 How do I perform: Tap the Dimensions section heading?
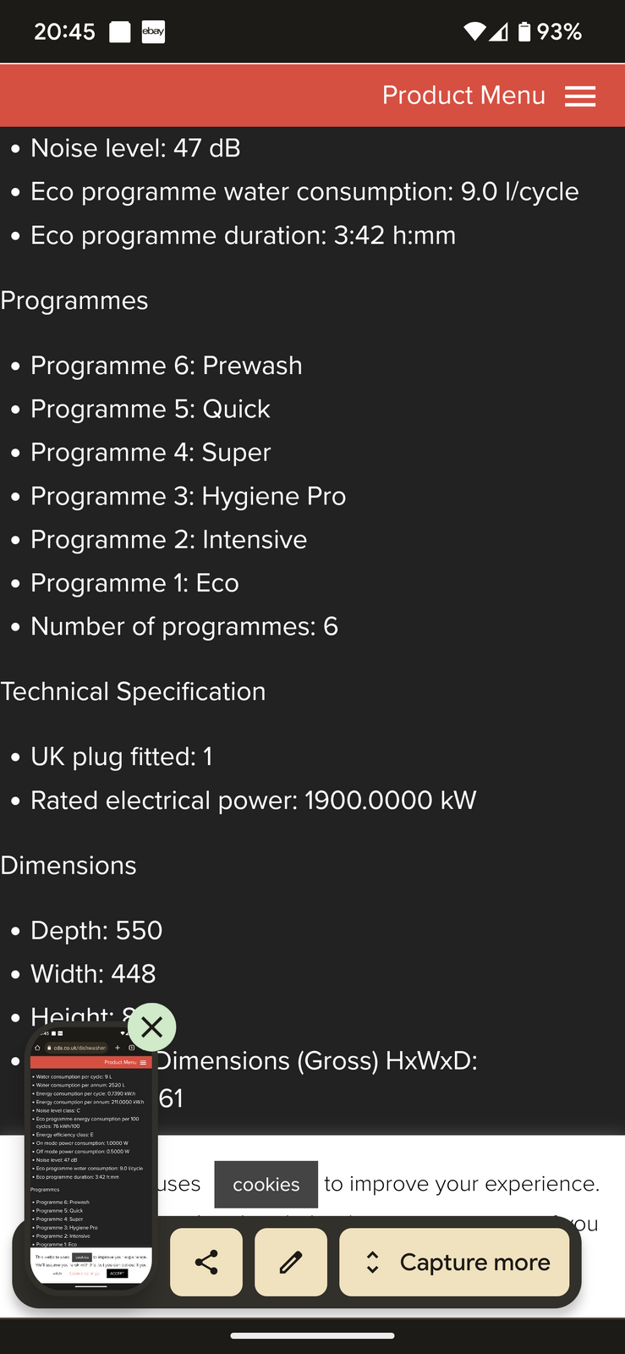69,866
